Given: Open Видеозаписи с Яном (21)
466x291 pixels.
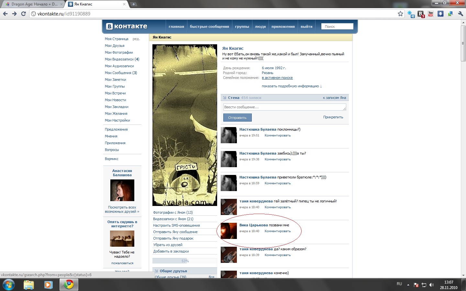Looking at the screenshot, I should (x=173, y=219).
